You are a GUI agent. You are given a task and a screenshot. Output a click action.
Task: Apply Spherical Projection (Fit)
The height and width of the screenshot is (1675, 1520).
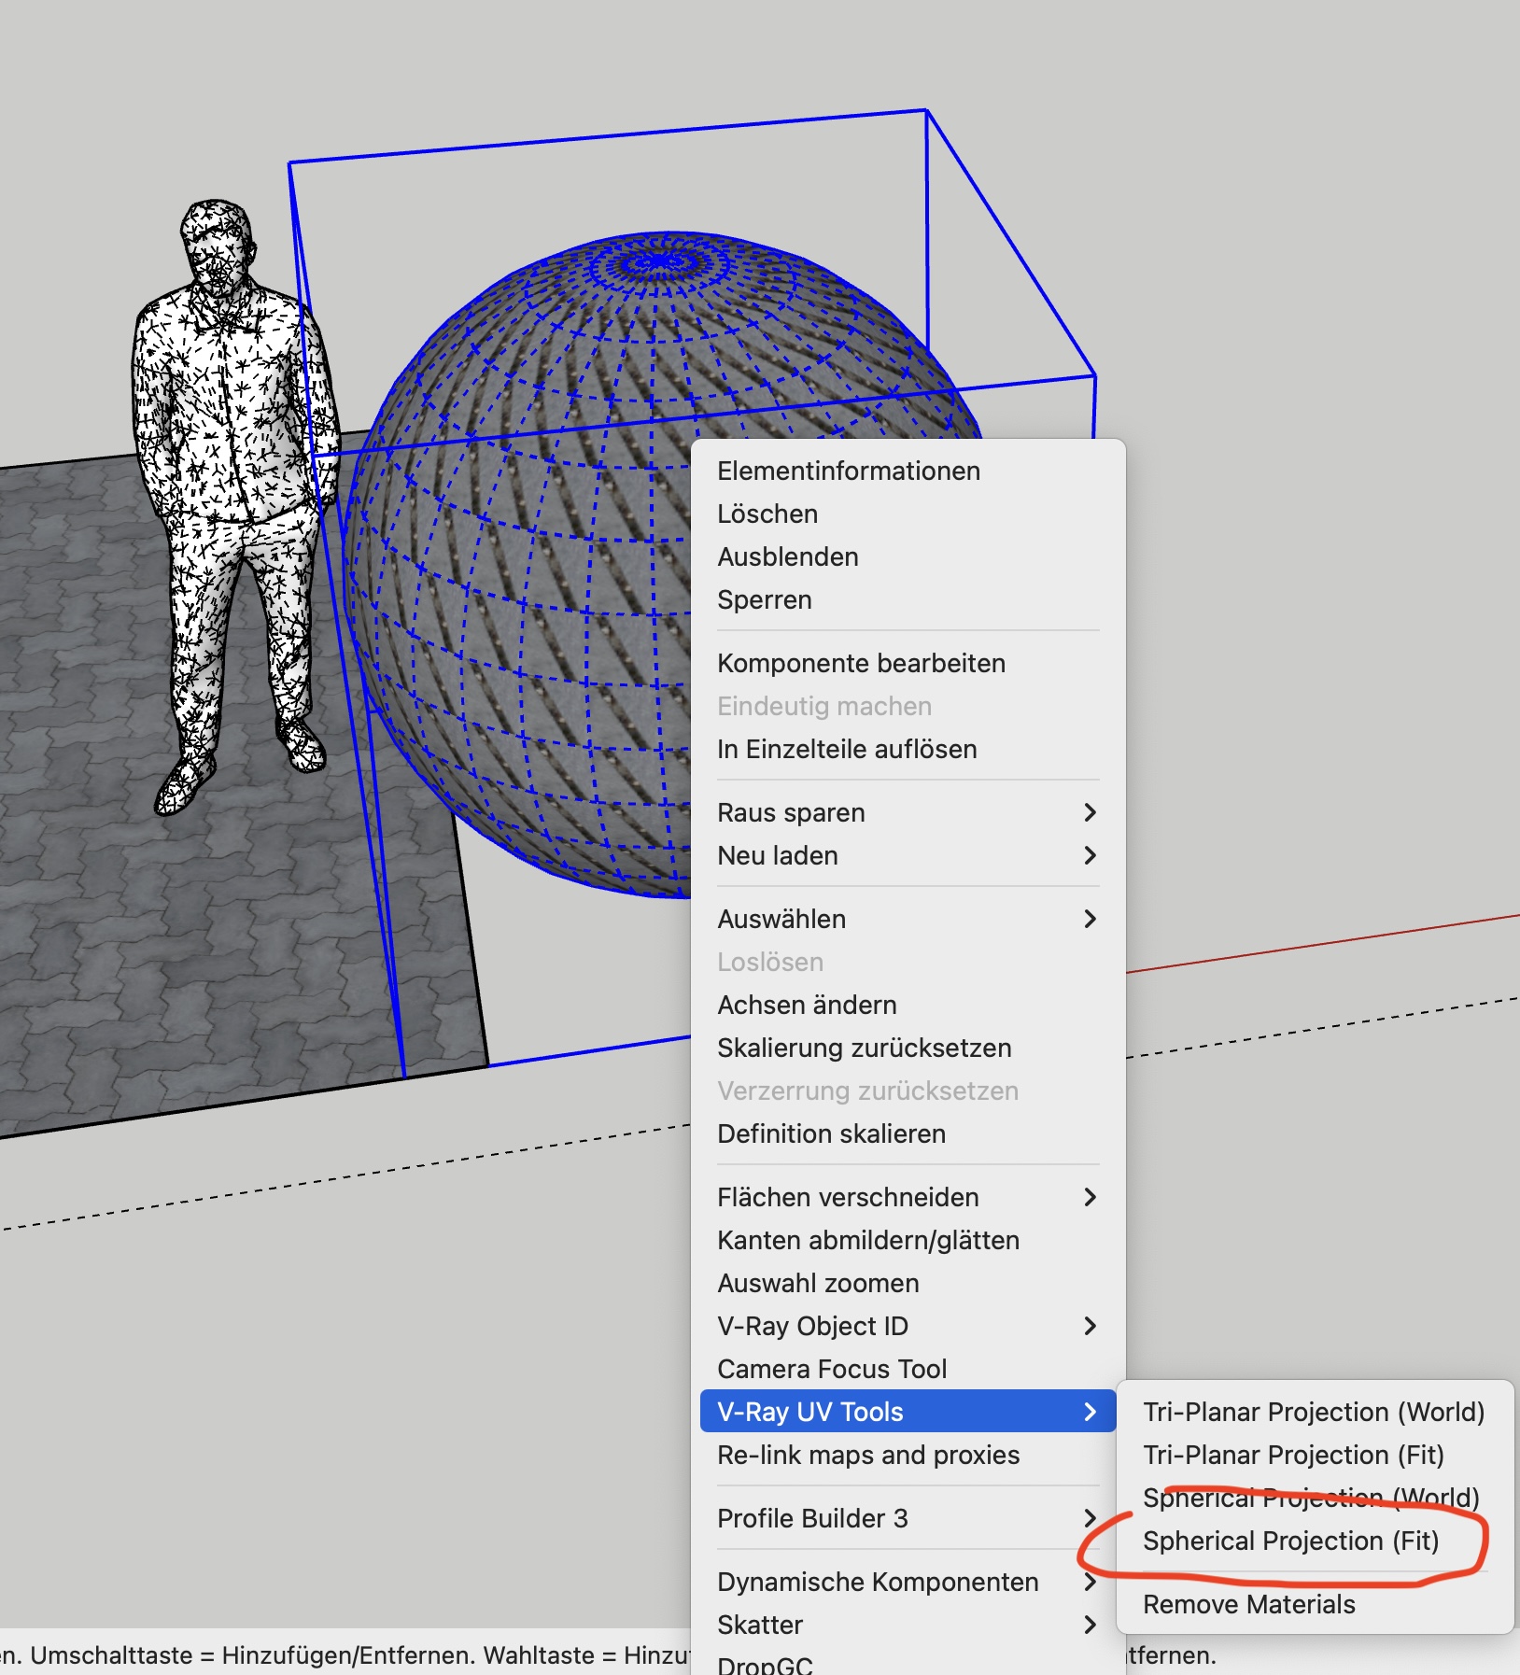1290,1541
